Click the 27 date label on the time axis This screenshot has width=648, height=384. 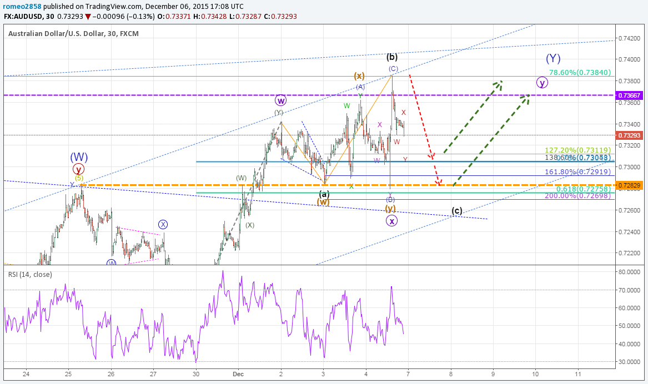coord(153,374)
